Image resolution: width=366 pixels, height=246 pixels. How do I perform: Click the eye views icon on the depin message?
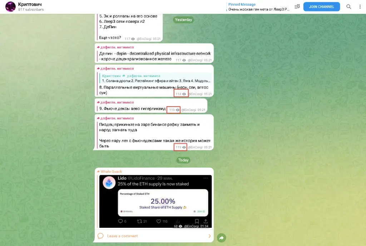(x=184, y=60)
